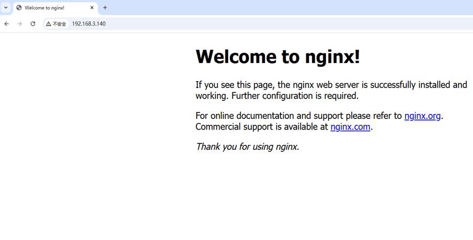Click the "Further configuration is required" sentence
Screen dimensions: 473x240
(x=295, y=96)
